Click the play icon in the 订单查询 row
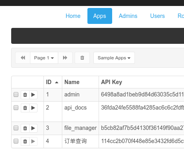 [x=33, y=141]
